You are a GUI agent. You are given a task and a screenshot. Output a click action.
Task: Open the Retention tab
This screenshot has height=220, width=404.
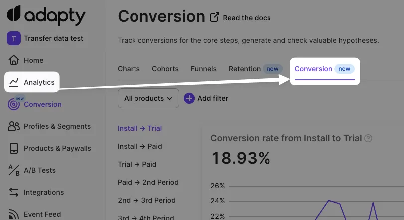click(x=245, y=69)
